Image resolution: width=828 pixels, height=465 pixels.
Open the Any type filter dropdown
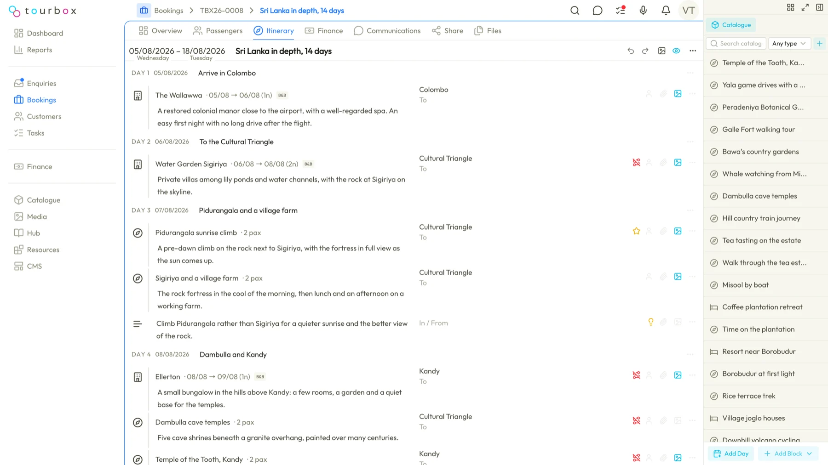pos(789,43)
